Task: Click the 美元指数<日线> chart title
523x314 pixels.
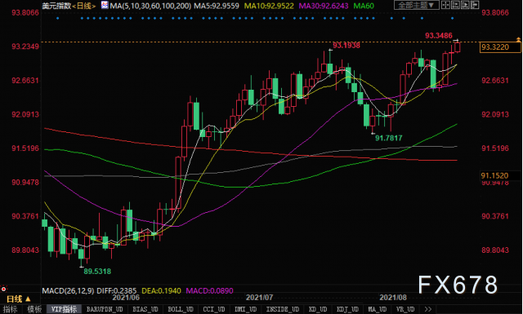Action: [69, 6]
